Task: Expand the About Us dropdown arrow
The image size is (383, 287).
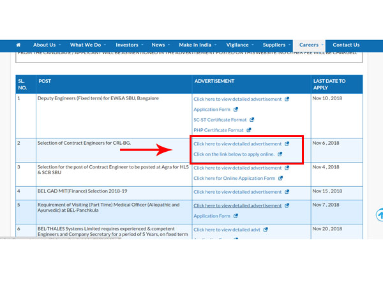Action: [59, 45]
